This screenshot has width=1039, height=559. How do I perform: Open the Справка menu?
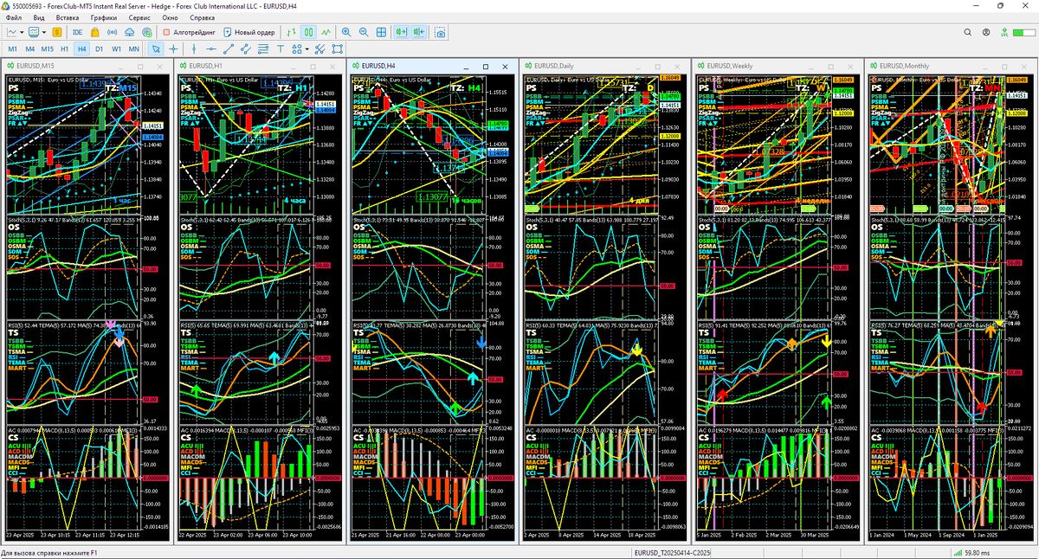(x=202, y=17)
